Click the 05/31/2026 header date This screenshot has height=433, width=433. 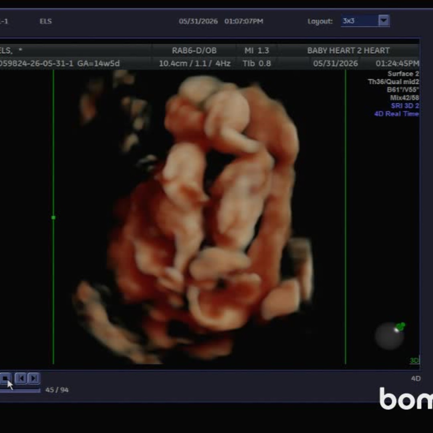pos(198,21)
